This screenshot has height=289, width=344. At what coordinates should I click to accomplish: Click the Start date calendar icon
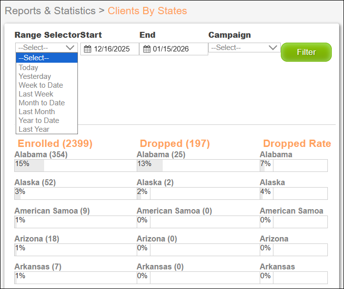coord(88,49)
